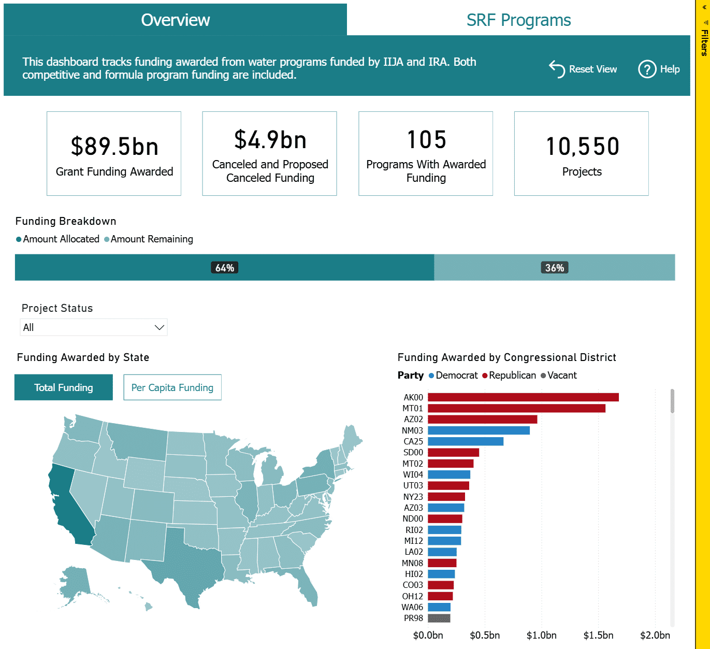Click the Project Status dropdown chevron arrow
Screen dimensions: 710x649
[159, 327]
